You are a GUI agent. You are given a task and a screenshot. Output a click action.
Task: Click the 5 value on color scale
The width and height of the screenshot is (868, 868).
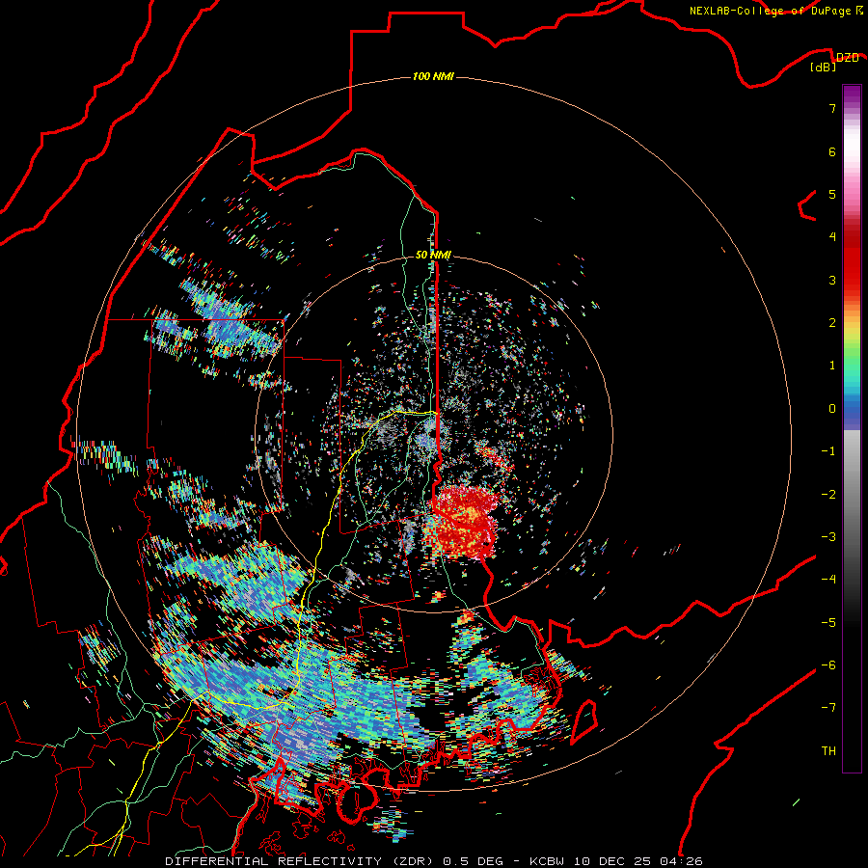tap(832, 194)
